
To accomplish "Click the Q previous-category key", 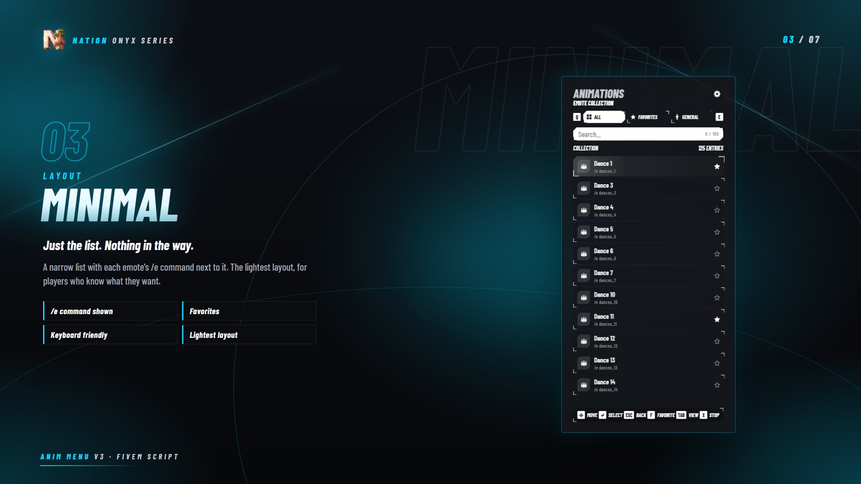I will (577, 117).
